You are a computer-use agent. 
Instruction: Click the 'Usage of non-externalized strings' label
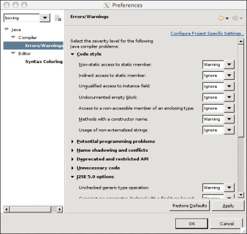[114, 130]
